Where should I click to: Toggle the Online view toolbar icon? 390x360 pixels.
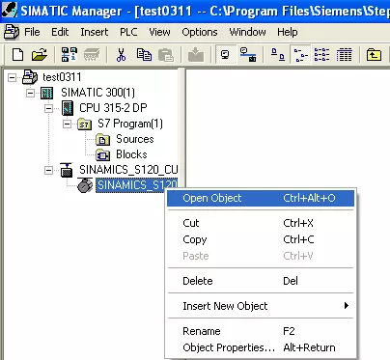tap(225, 54)
